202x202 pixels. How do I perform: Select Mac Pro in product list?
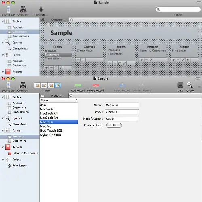(x=59, y=126)
